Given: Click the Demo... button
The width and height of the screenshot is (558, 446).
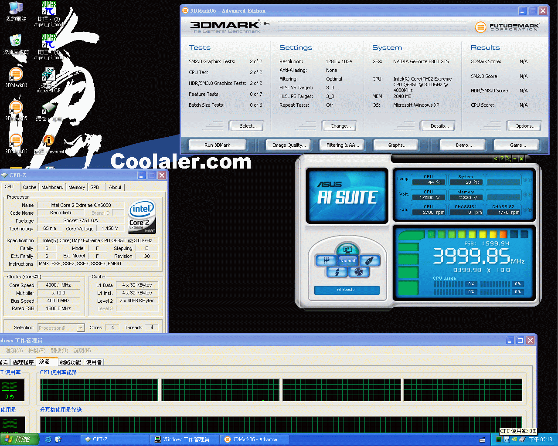Looking at the screenshot, I should (x=464, y=145).
